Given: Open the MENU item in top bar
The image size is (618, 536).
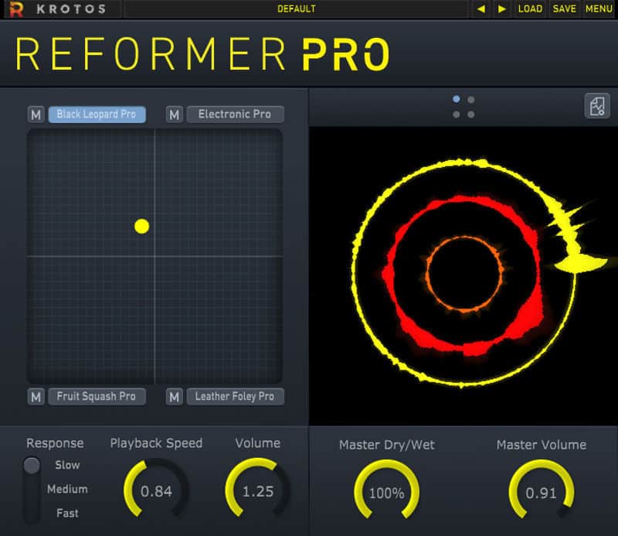Looking at the screenshot, I should click(x=599, y=9).
